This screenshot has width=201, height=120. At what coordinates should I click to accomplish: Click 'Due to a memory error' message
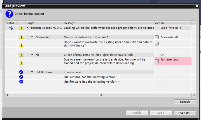104,61
